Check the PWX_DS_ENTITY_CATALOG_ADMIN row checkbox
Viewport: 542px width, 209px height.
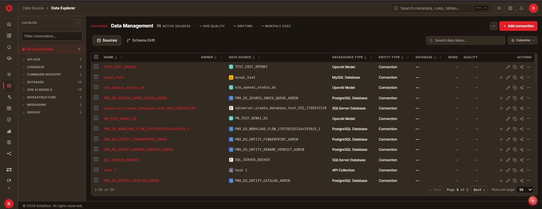[96, 180]
